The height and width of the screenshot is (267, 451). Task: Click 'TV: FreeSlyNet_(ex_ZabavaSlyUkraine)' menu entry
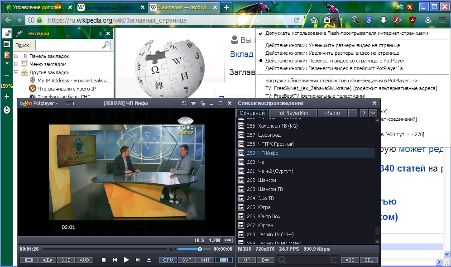click(x=351, y=88)
